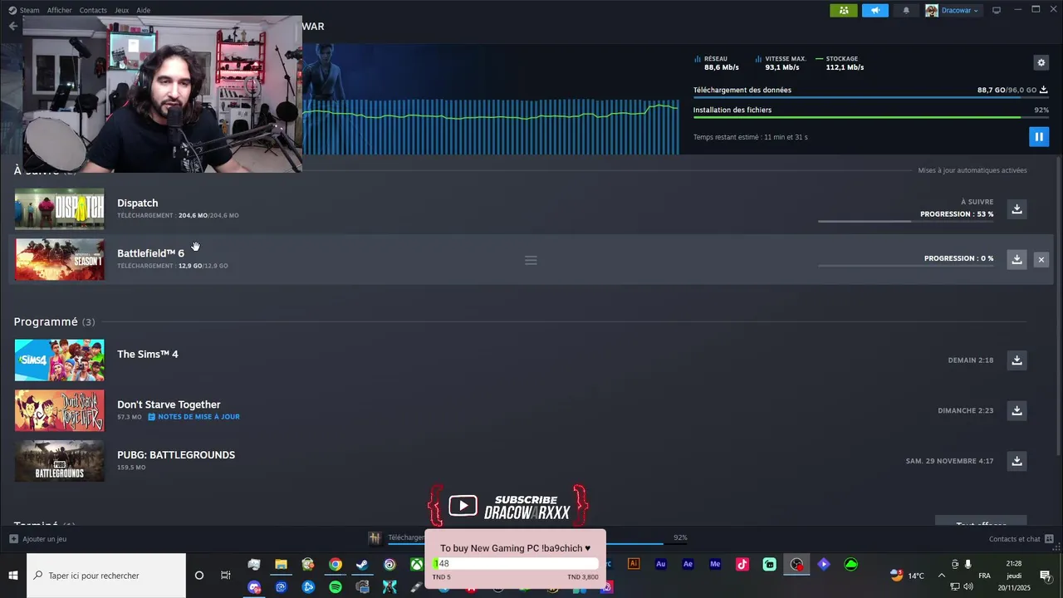Click Don't Starve Together title
This screenshot has height=598, width=1063.
169,404
